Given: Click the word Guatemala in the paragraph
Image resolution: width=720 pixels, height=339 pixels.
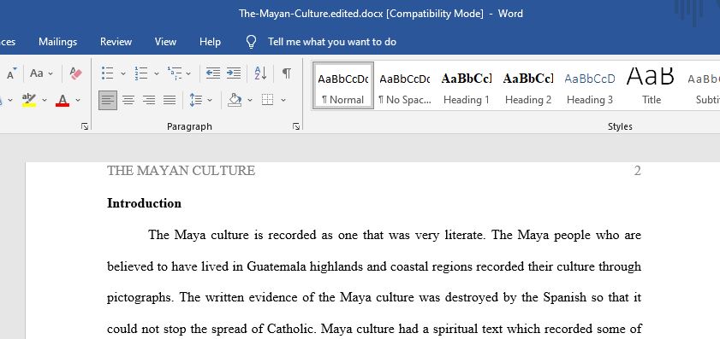Looking at the screenshot, I should (277, 266).
